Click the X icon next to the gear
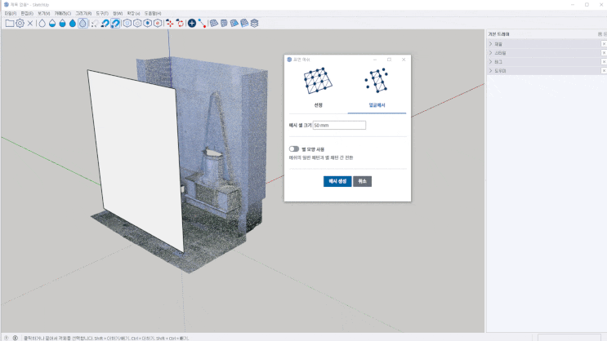Image resolution: width=607 pixels, height=341 pixels. 30,23
